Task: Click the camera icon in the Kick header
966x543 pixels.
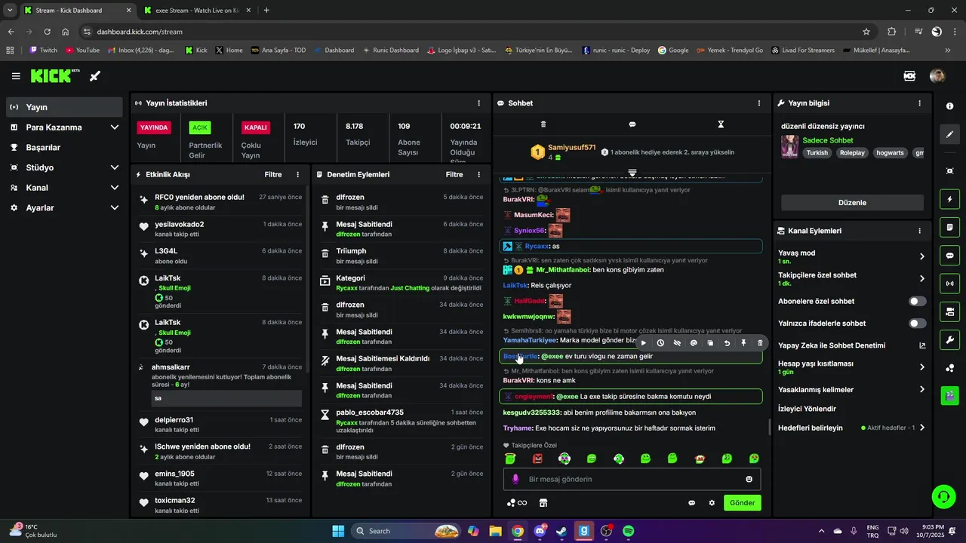Action: (x=909, y=76)
